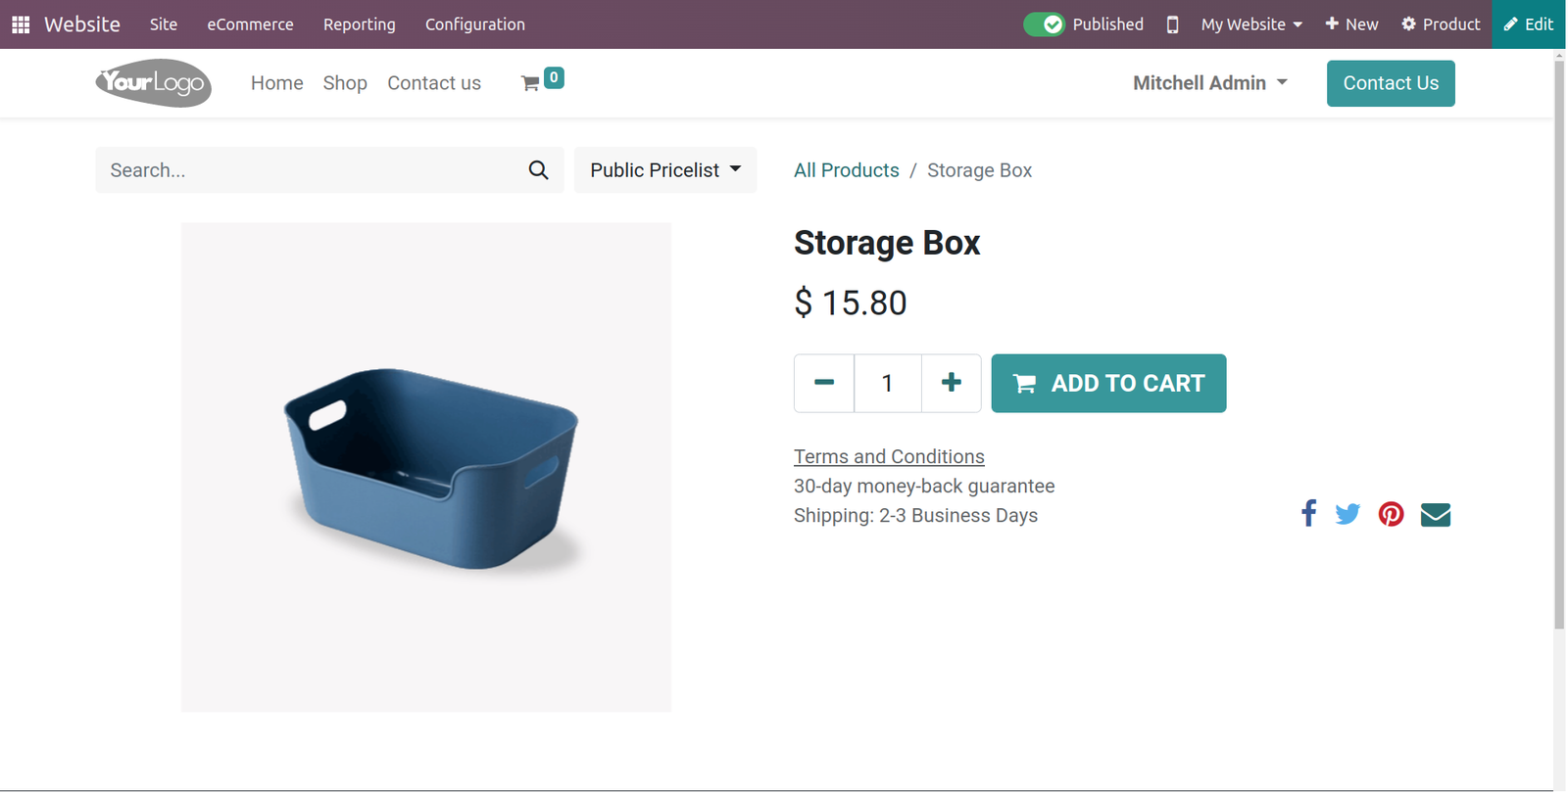Expand Mitchell Admin user menu
Screen dimensions: 1568x792
pos(1210,83)
